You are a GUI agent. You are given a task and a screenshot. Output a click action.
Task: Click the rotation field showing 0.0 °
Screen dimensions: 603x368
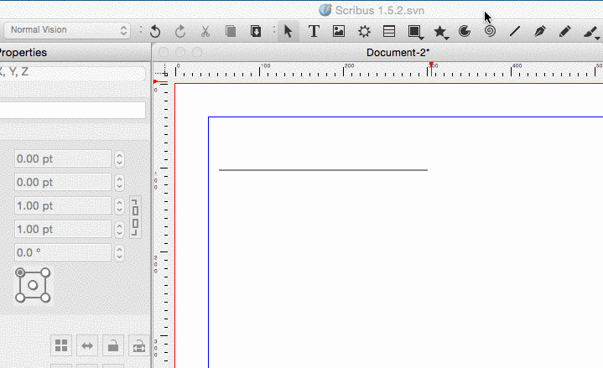click(63, 252)
